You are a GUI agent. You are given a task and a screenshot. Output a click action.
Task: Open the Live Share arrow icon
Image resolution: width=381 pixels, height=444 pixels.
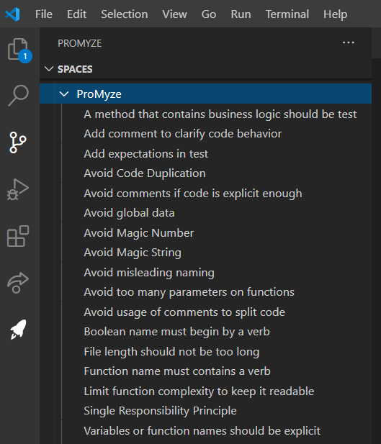18,283
